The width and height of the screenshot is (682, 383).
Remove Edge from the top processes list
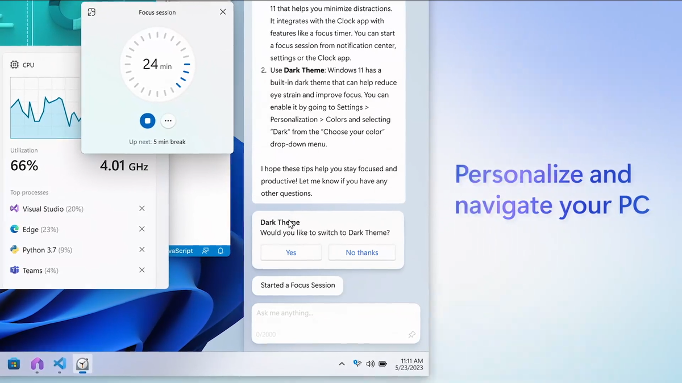tap(142, 229)
